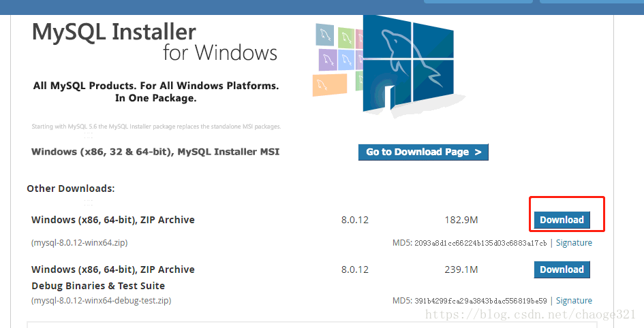This screenshot has height=328, width=644.
Task: Open Signature link for winx64-debug-test.zip
Action: coord(574,301)
